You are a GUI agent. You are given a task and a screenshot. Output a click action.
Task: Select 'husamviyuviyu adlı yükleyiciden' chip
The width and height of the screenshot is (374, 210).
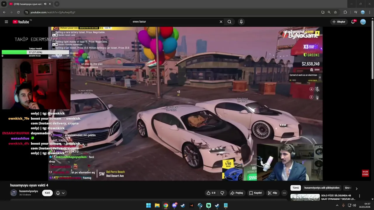click(x=322, y=188)
